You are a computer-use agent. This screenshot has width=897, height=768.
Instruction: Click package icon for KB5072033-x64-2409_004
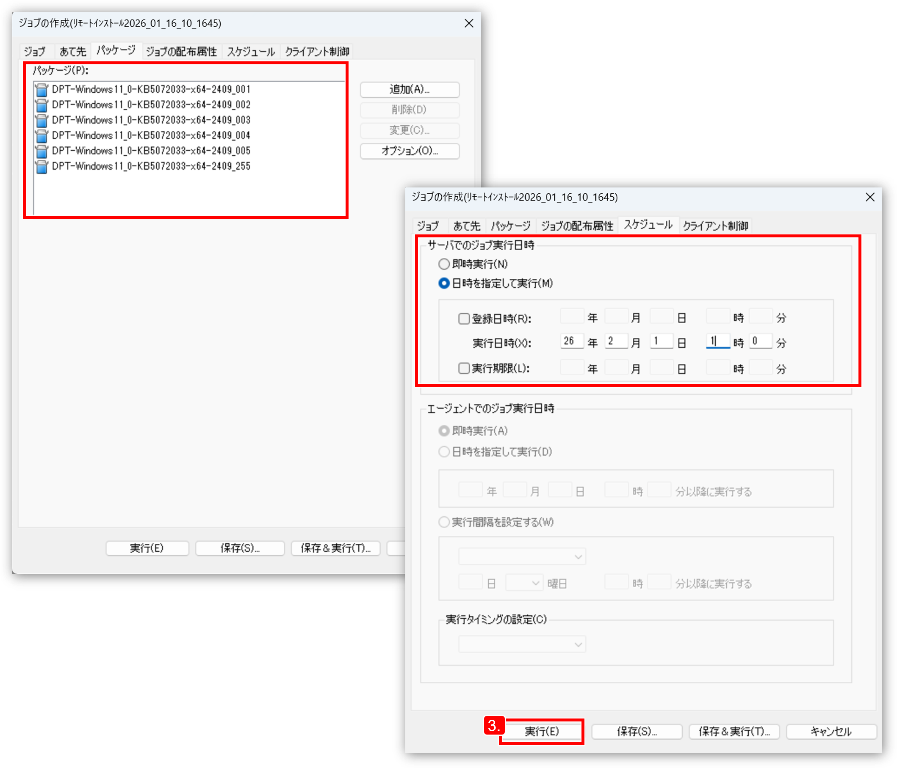(x=42, y=136)
